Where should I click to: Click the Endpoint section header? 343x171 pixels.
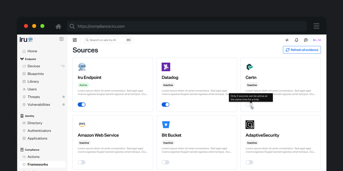(x=28, y=59)
